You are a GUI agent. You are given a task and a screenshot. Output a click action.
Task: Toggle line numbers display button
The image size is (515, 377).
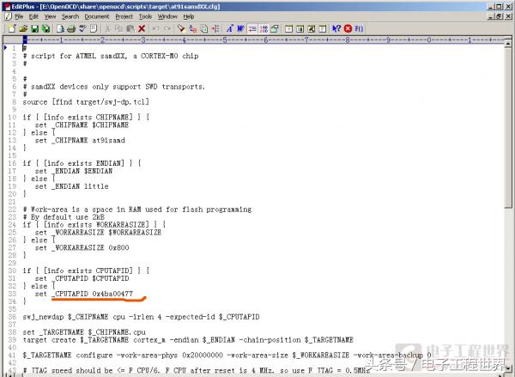(x=264, y=28)
